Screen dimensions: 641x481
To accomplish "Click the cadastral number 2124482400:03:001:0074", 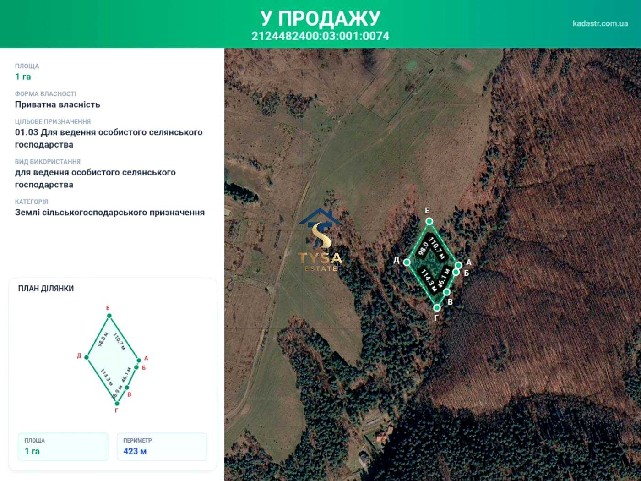I will pyautogui.click(x=320, y=36).
